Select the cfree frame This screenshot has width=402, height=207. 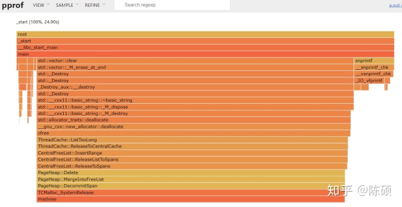194,133
